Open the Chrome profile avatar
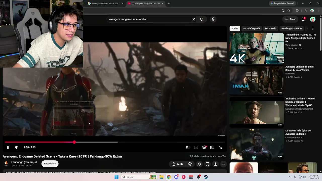Viewport: 322px width, 181px height. coord(312,11)
